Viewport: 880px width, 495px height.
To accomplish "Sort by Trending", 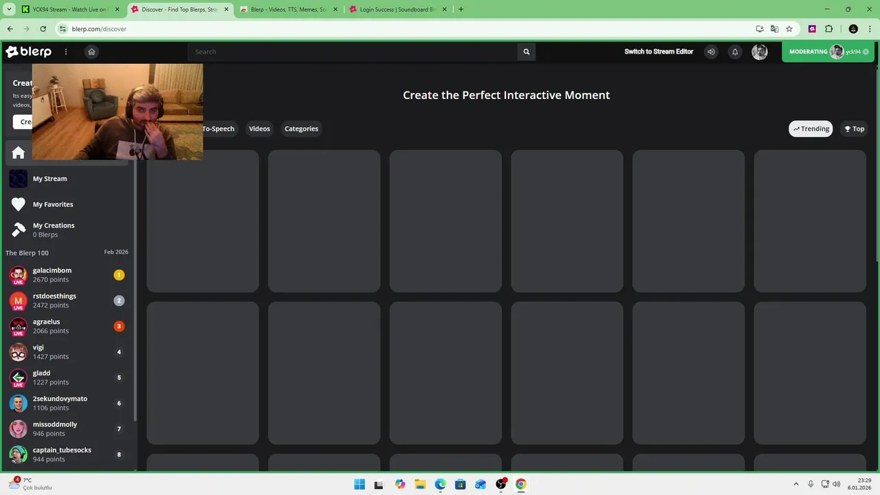I will (811, 129).
